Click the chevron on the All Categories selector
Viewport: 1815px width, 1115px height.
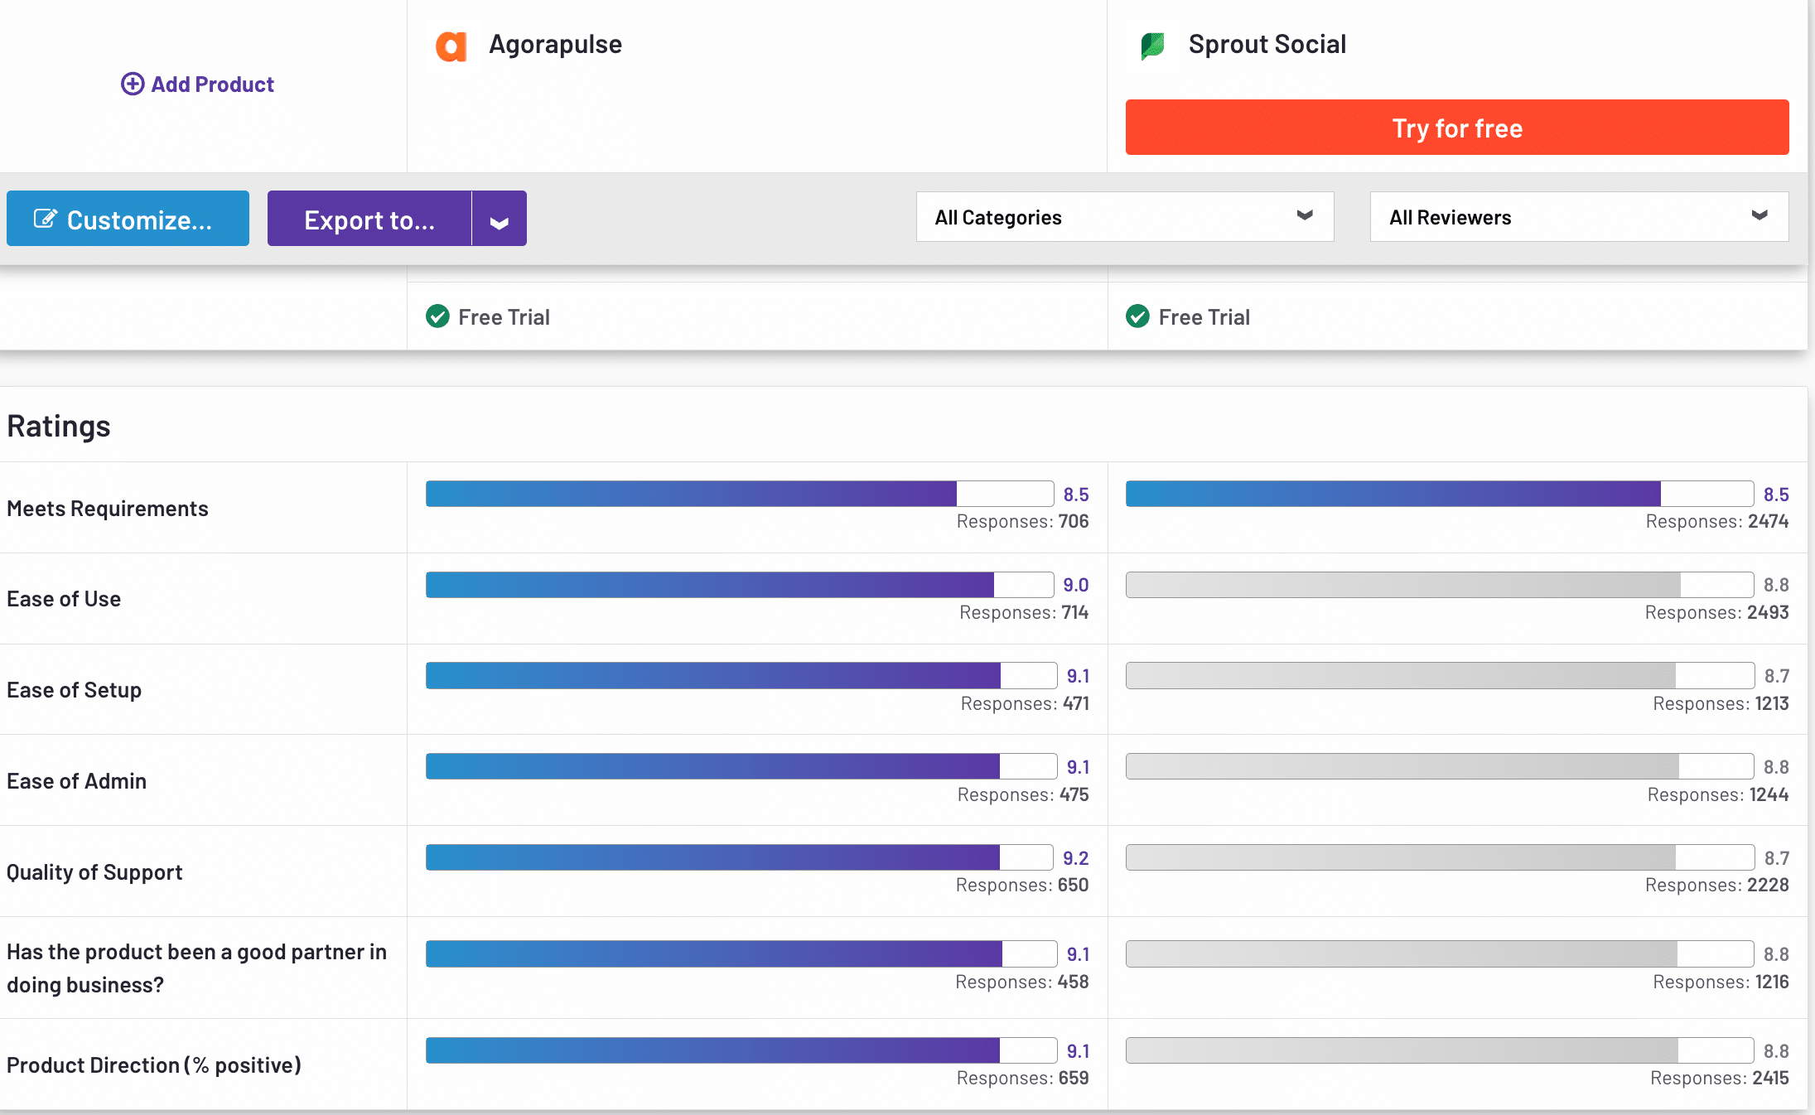click(1303, 216)
